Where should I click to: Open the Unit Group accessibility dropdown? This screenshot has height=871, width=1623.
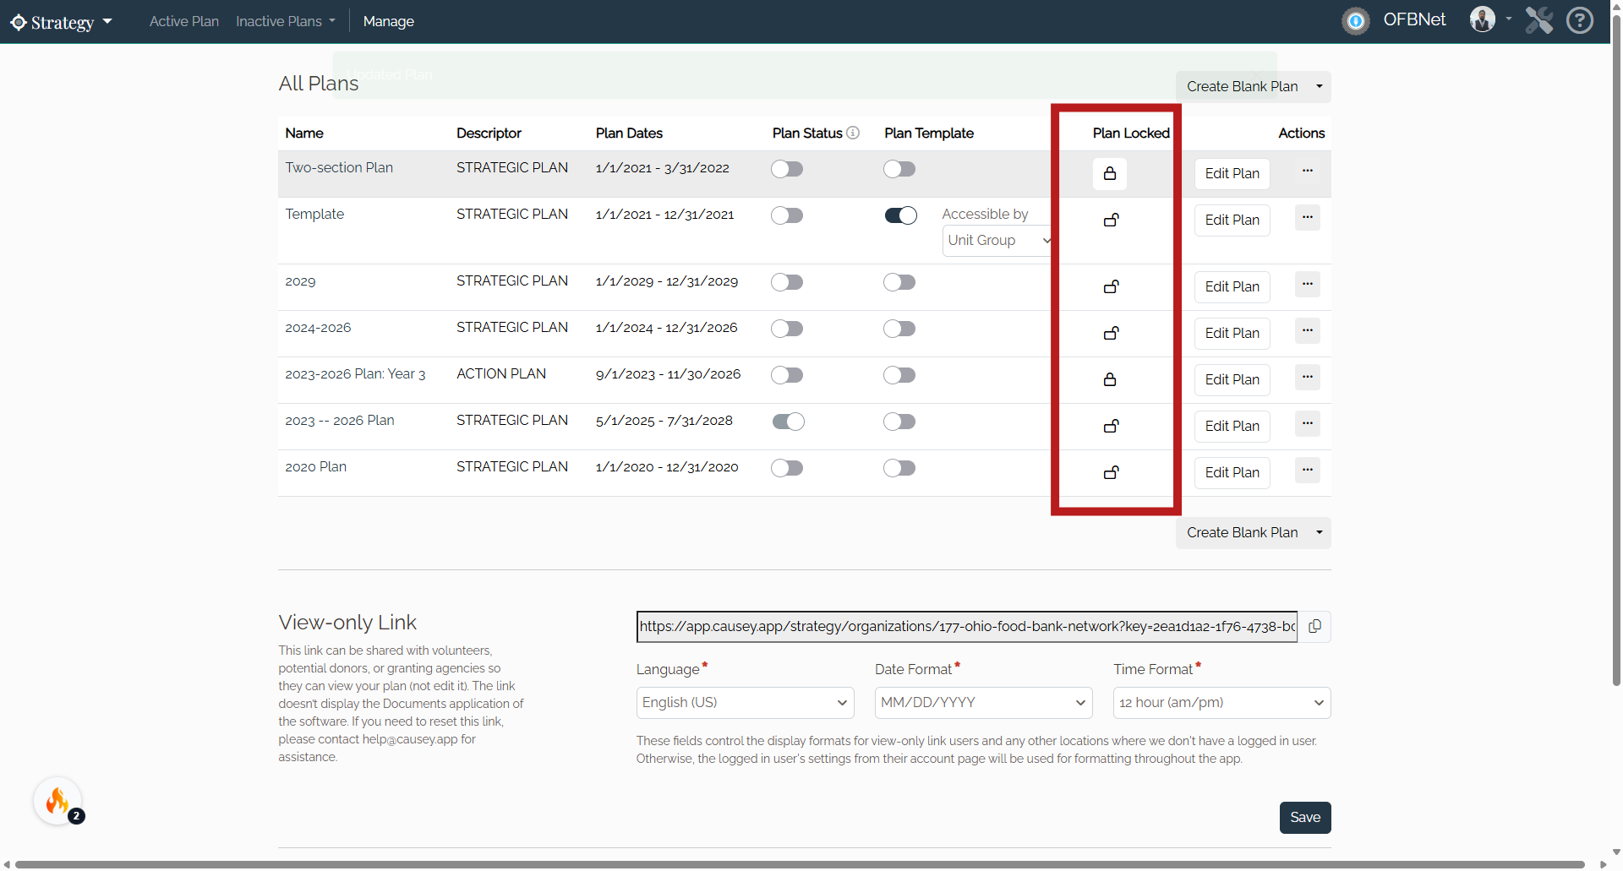click(x=997, y=241)
